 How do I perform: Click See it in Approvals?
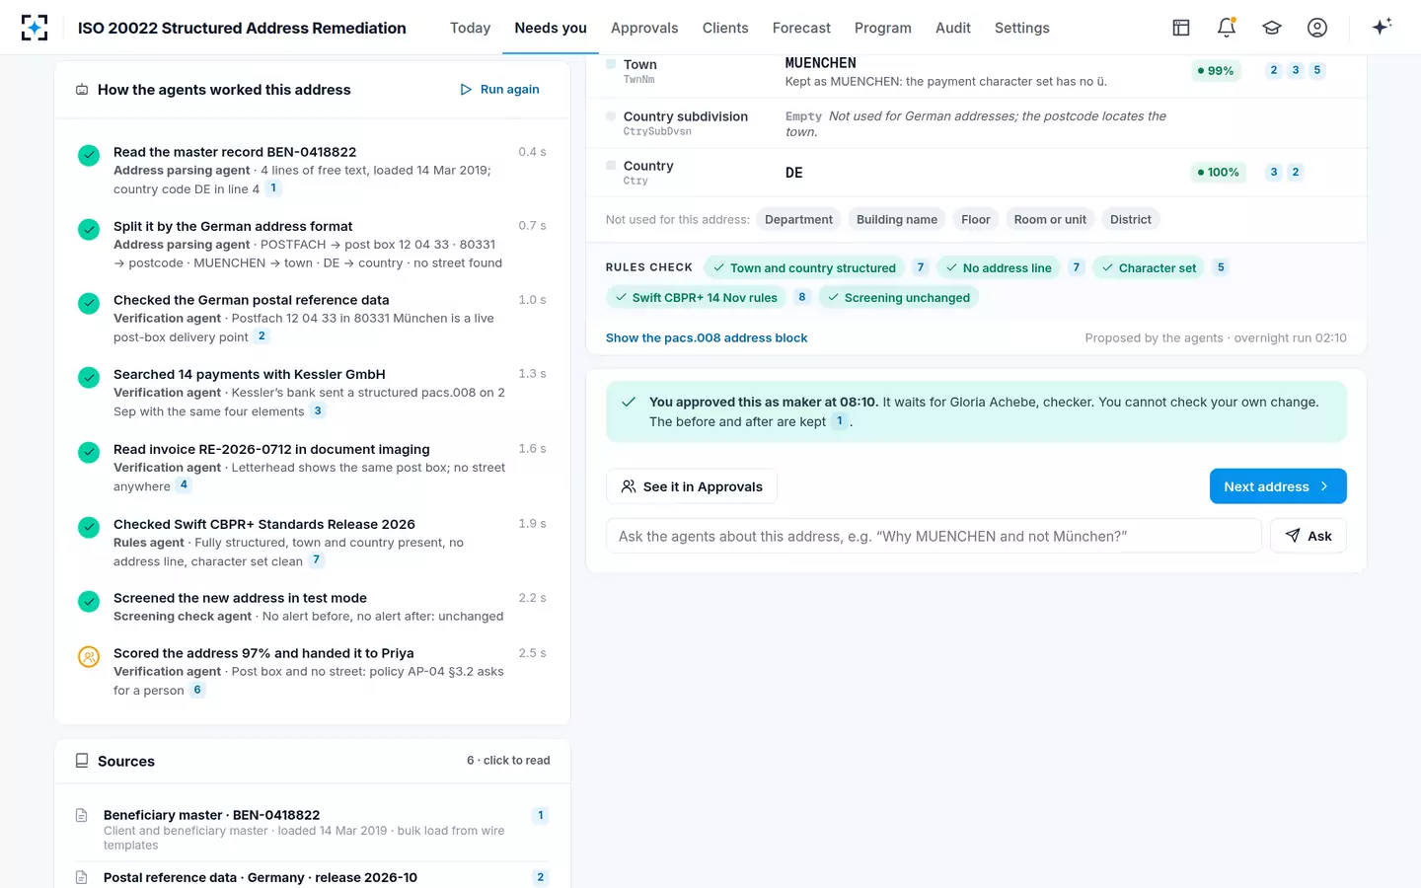tap(692, 486)
